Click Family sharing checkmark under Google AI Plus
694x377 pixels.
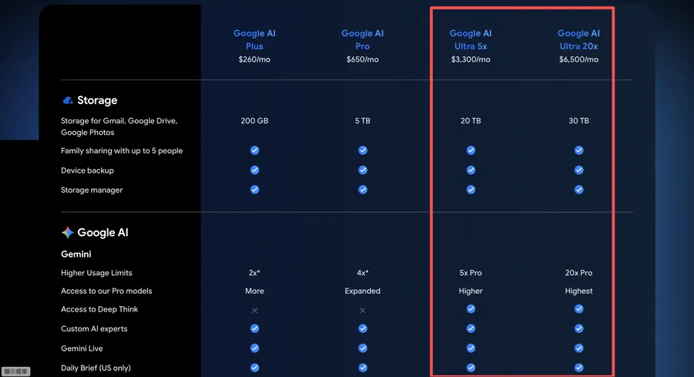click(254, 150)
